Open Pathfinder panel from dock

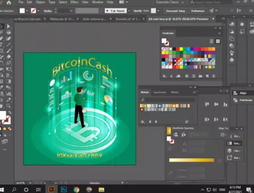(x=243, y=100)
